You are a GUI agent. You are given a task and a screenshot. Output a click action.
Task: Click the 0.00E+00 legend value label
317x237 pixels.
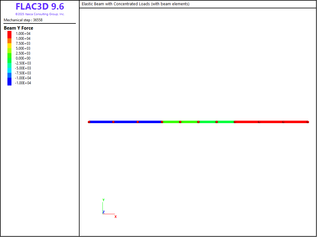23,58
